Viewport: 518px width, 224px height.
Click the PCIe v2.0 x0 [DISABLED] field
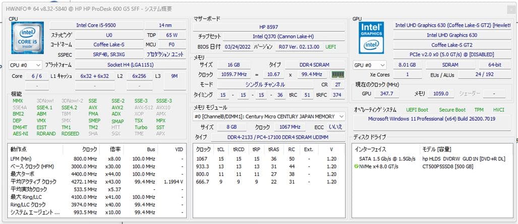[452, 54]
